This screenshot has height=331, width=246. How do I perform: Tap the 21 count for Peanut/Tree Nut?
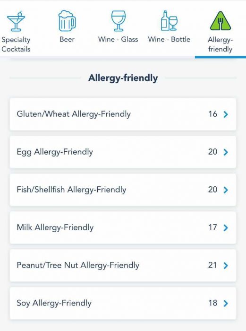tap(212, 265)
